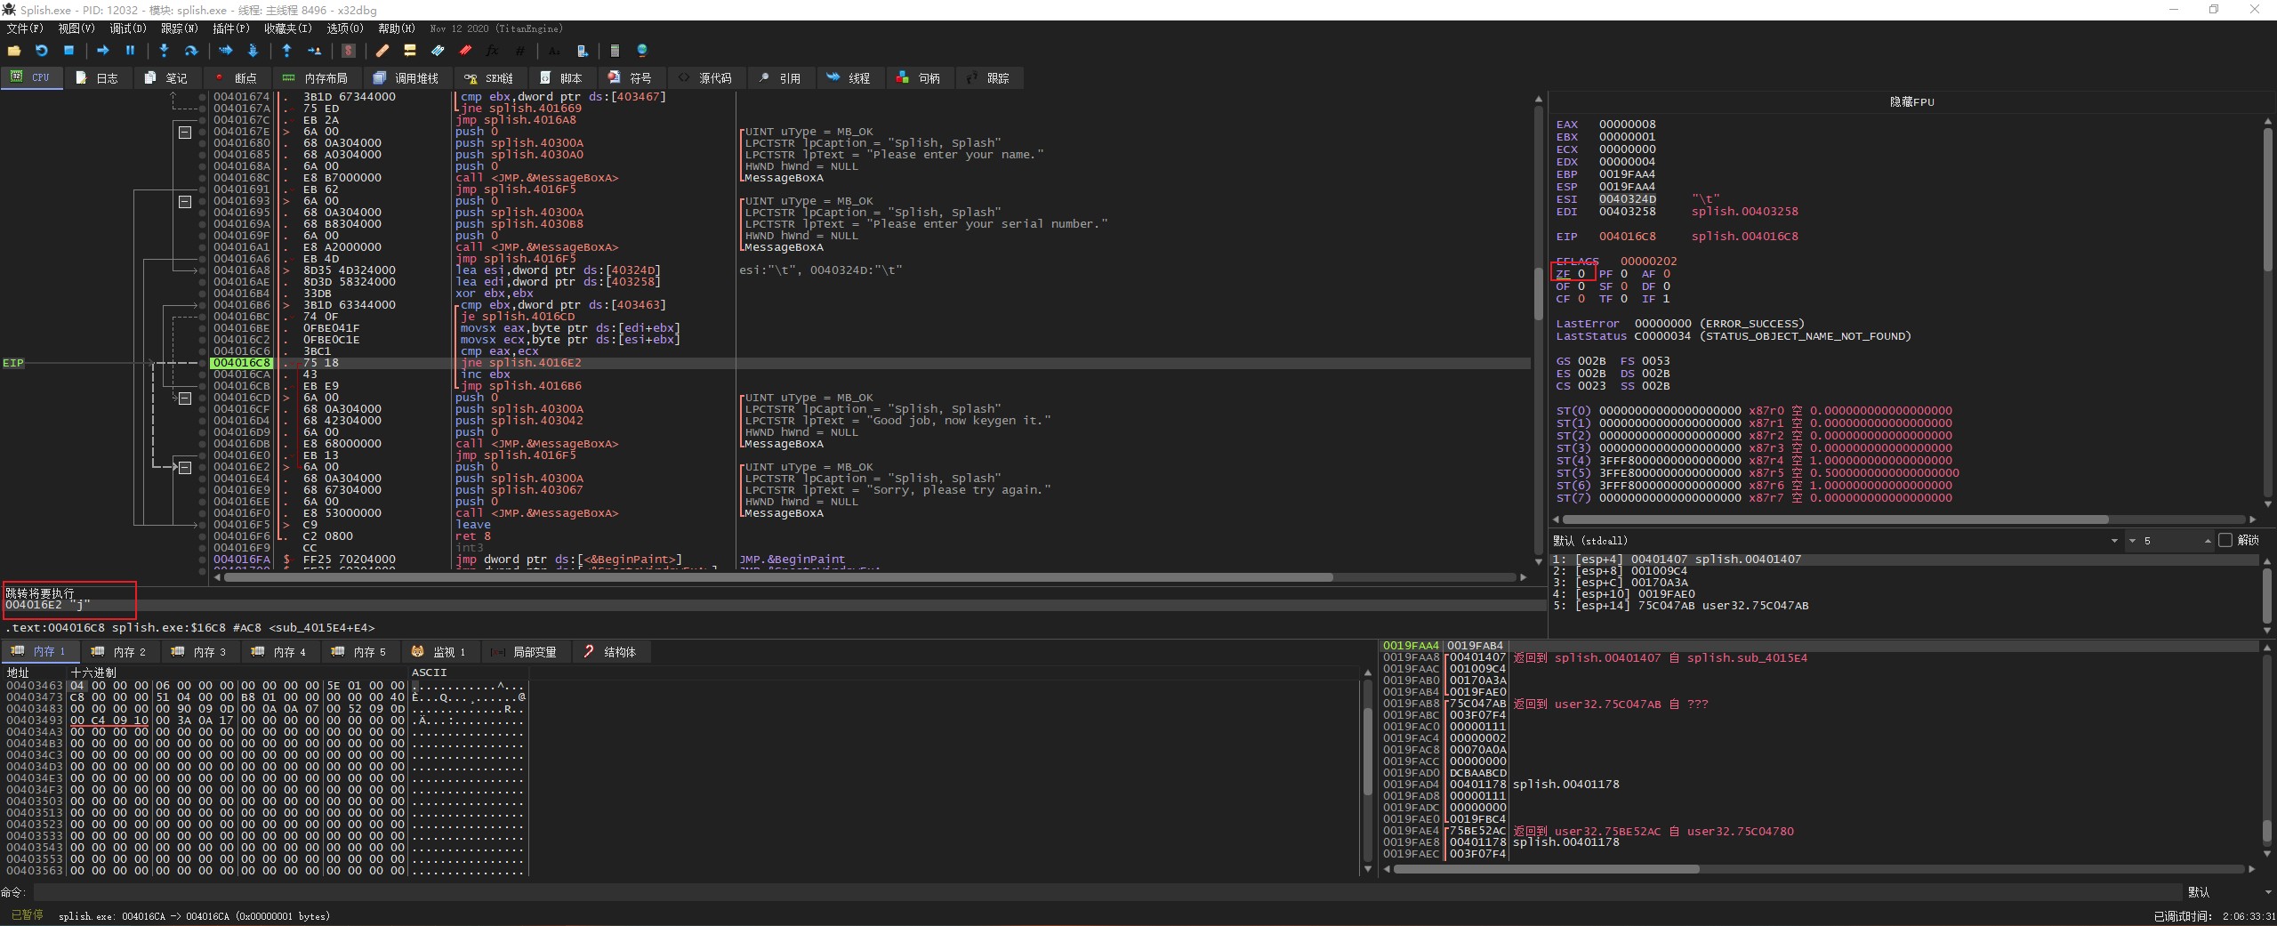Open the Calculator toolbar icon
Screen dimensions: 2277x926
[615, 51]
